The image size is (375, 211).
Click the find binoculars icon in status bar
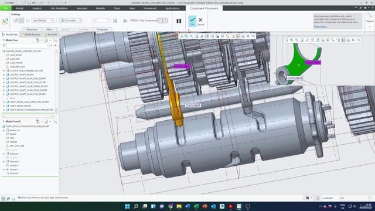point(308,198)
